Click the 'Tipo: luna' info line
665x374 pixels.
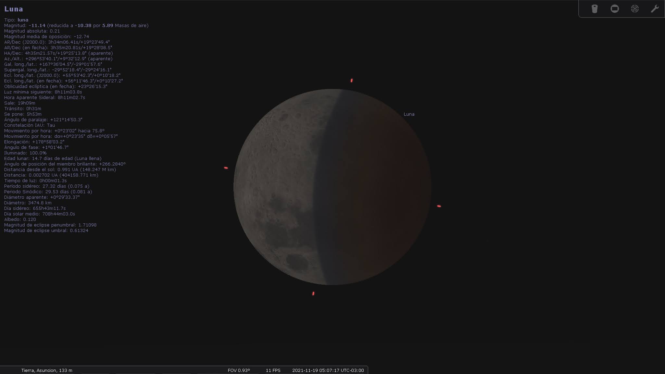(x=16, y=20)
